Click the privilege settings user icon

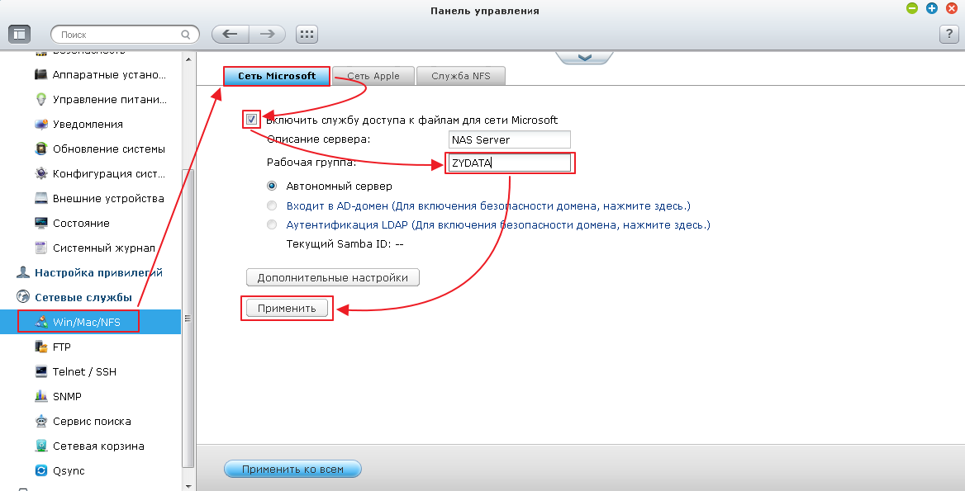23,272
